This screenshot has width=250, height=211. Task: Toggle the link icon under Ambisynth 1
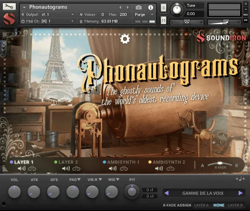point(124,168)
